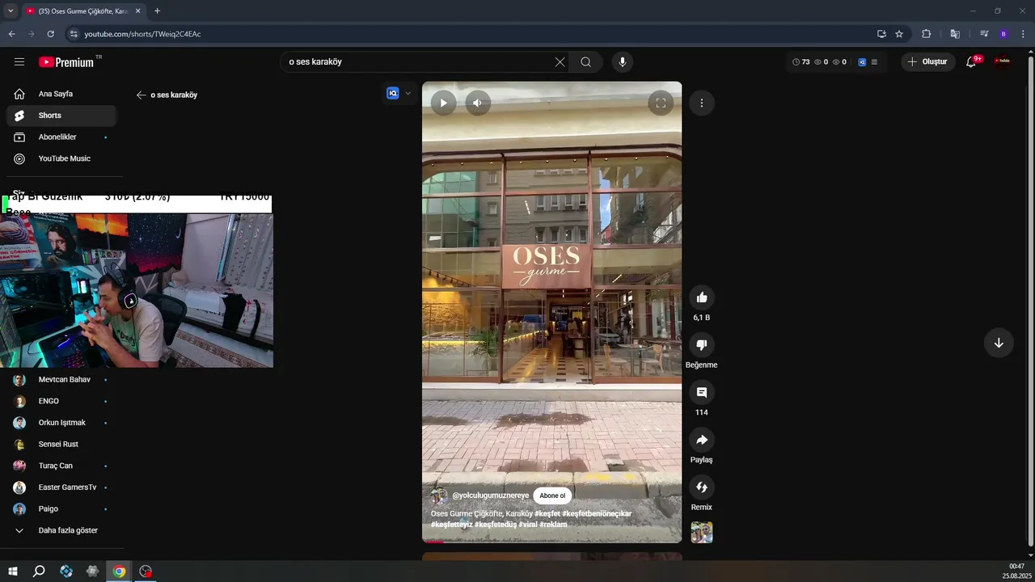Screen dimensions: 1035x582
Task: Open Chrome three-dot menu
Action: [1024, 34]
